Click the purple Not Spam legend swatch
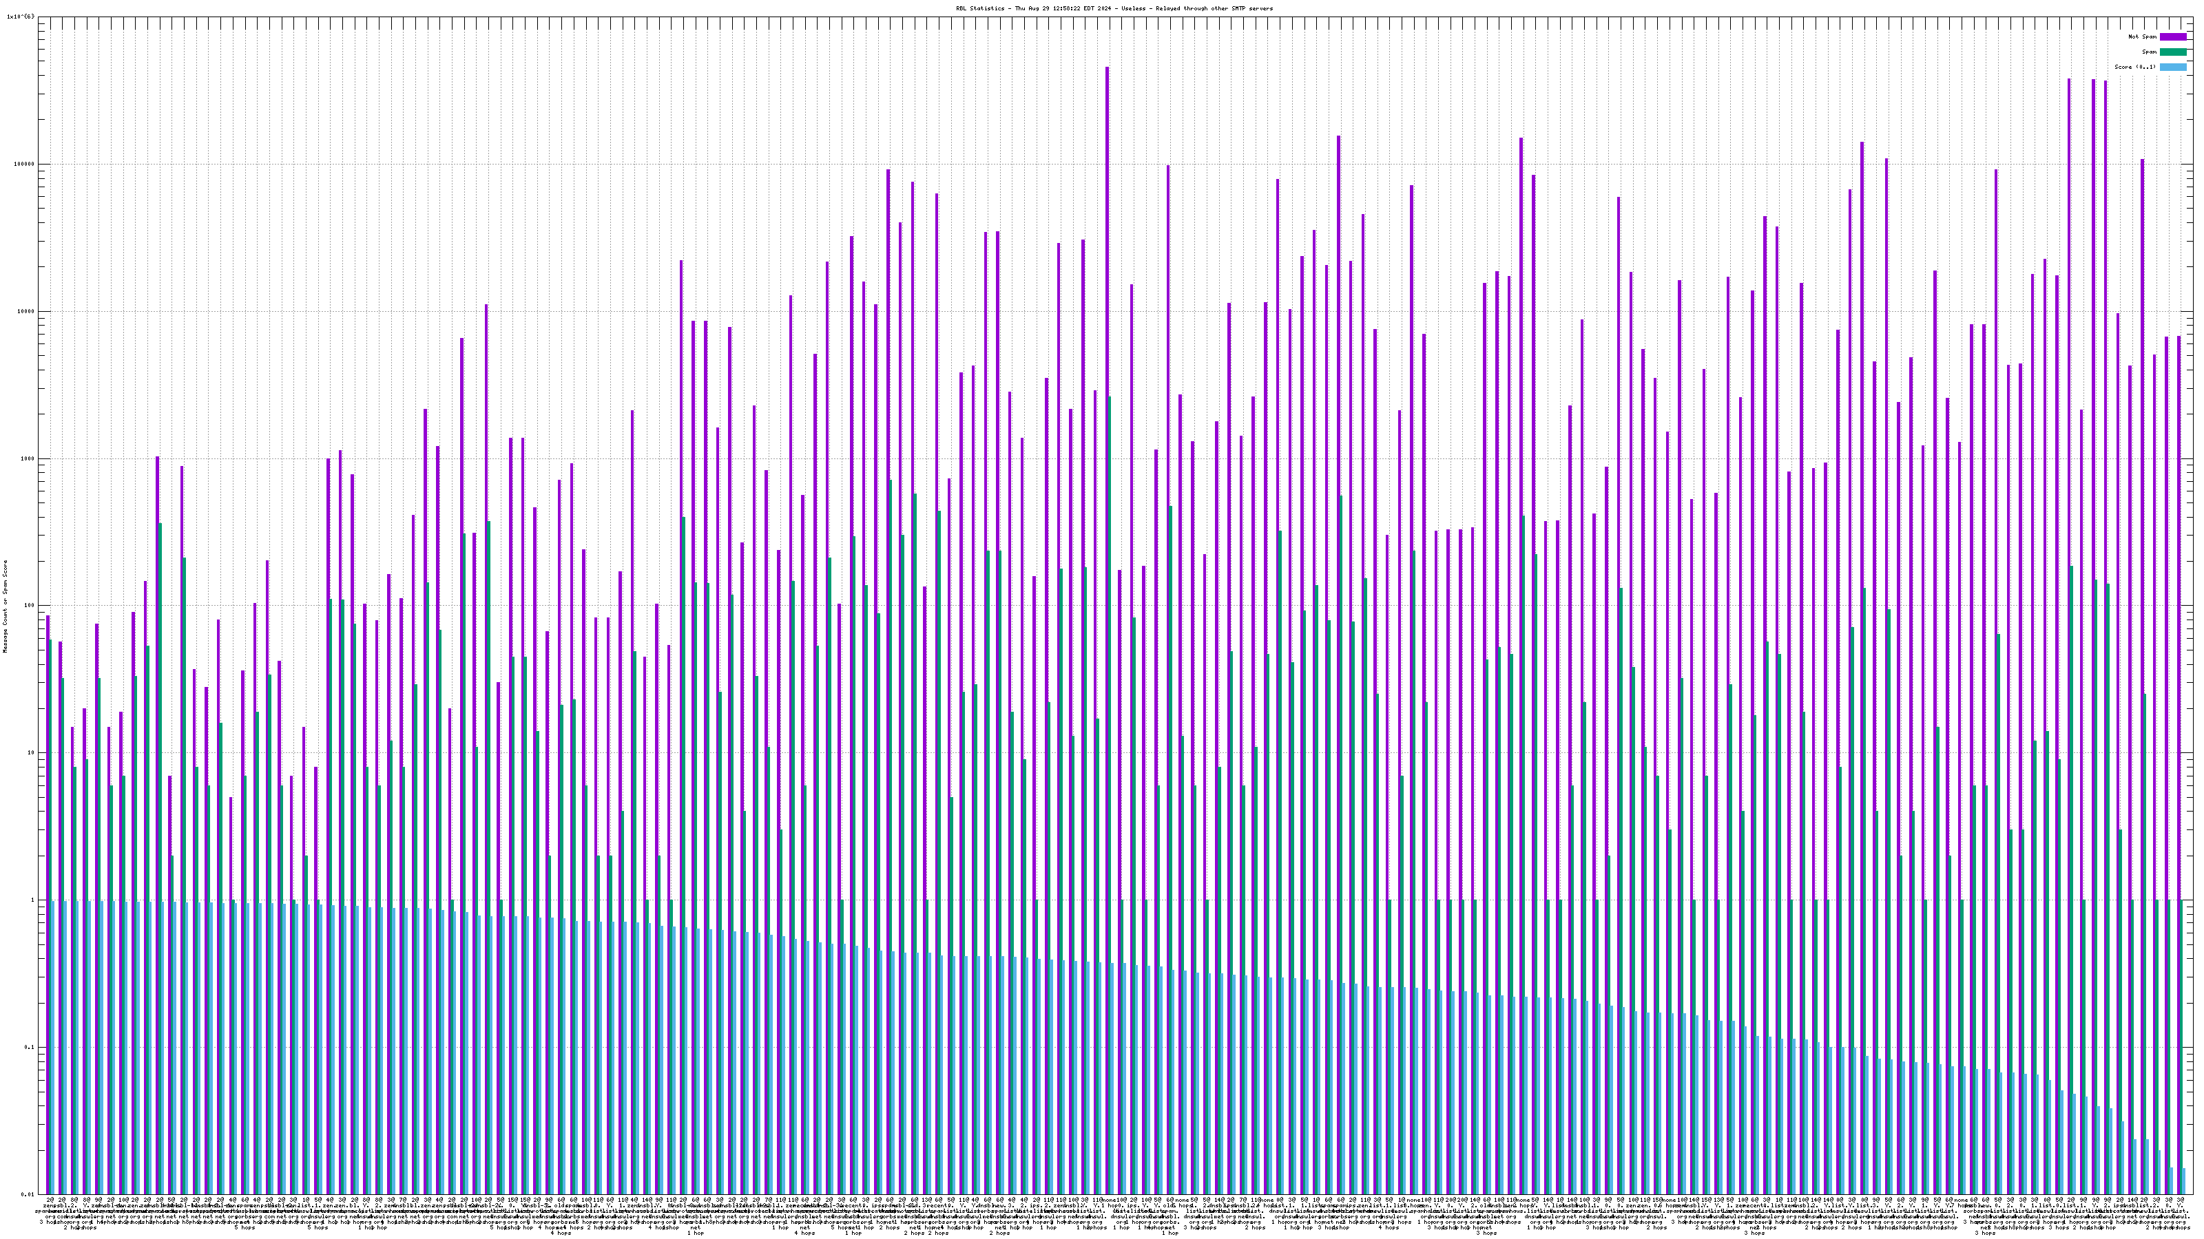Image resolution: width=2204 pixels, height=1239 pixels. point(2172,36)
